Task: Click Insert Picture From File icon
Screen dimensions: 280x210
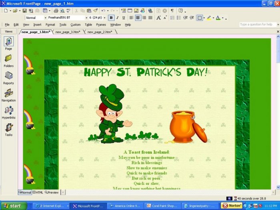Action: pos(136,11)
